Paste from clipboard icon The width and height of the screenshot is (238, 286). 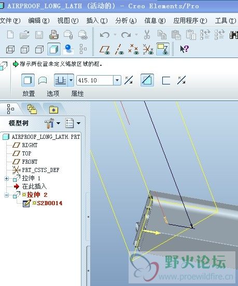pos(176,35)
